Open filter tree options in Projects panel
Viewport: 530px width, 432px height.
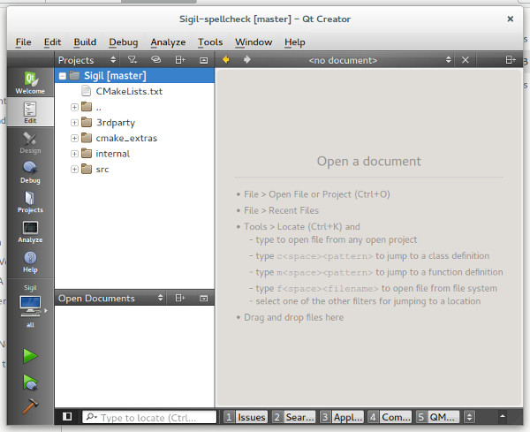point(132,60)
